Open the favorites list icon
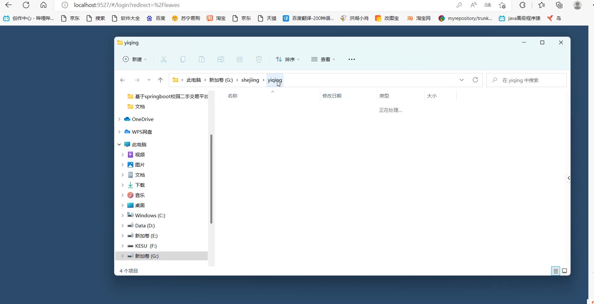The height and width of the screenshot is (304, 594). [x=542, y=5]
